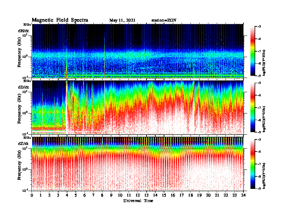Click the log(PSD) label beside dZ/dt colorbar
This screenshot has width=290, height=224.
point(264,176)
